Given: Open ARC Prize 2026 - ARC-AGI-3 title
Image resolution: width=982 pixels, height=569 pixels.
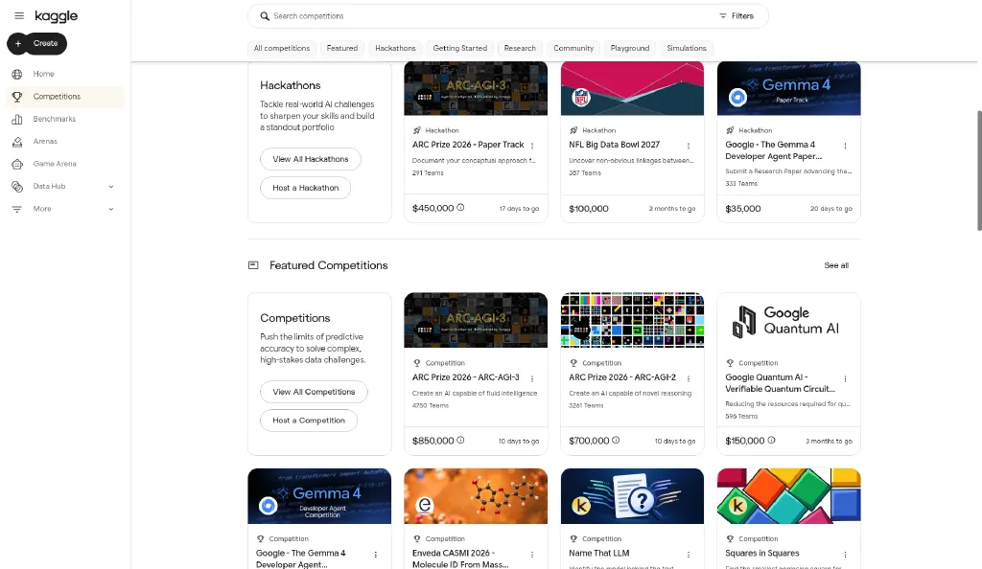Looking at the screenshot, I should coord(465,377).
